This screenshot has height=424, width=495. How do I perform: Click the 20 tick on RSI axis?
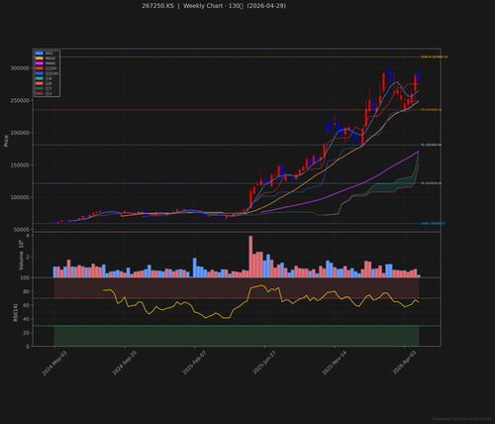(x=26, y=333)
